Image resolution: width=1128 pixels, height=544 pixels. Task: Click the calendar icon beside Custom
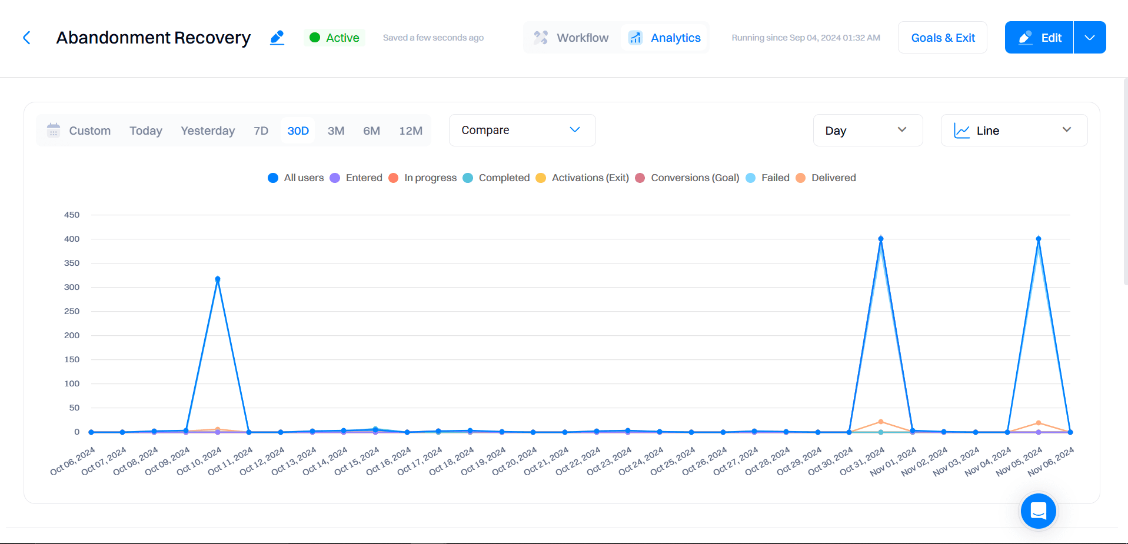coord(54,130)
